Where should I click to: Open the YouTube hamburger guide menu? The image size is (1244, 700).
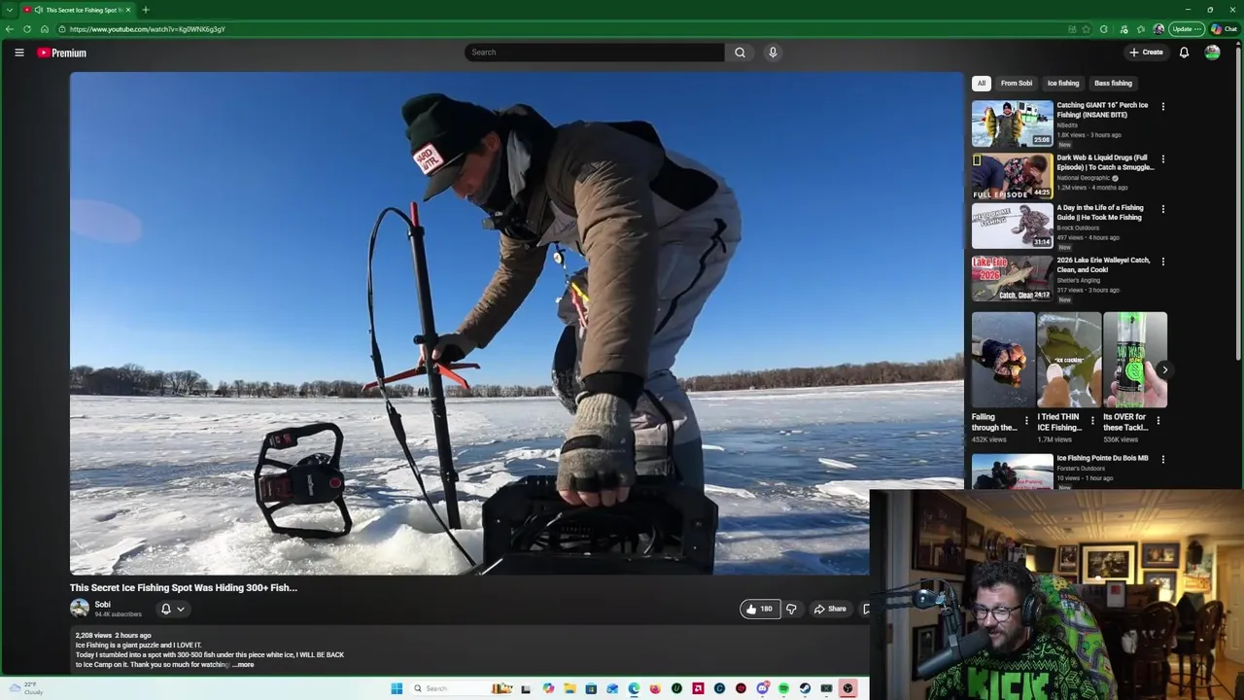pyautogui.click(x=18, y=52)
